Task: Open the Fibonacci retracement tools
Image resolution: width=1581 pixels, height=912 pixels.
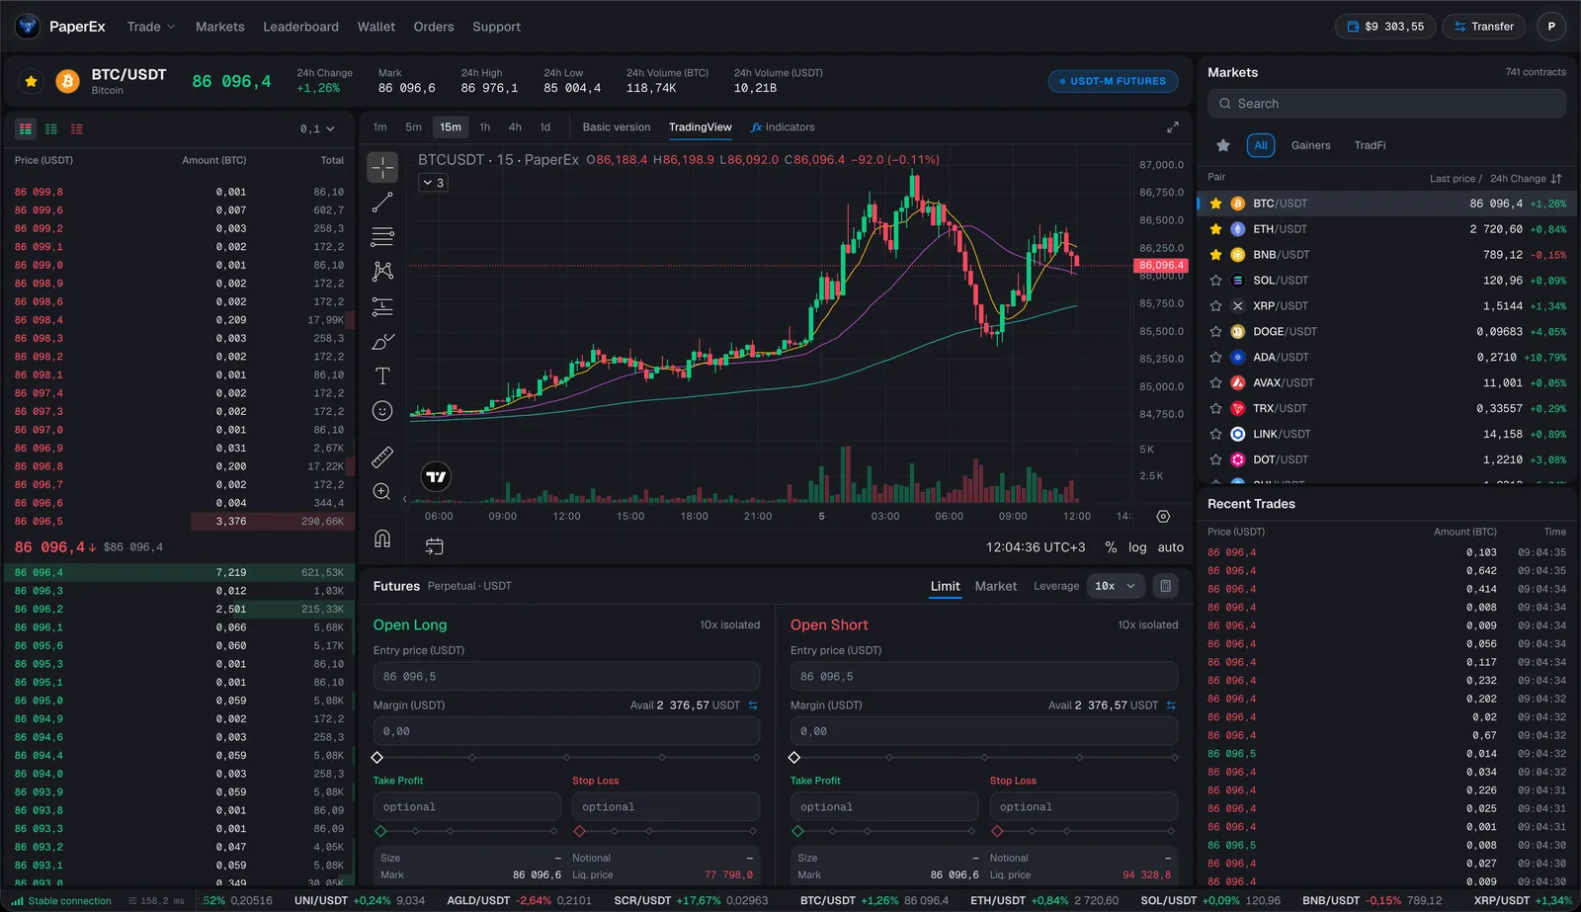Action: pyautogui.click(x=382, y=237)
